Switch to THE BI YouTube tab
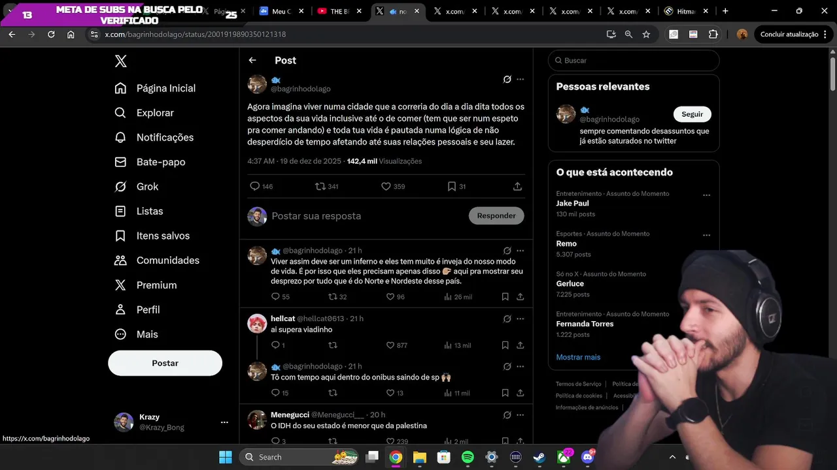This screenshot has height=470, width=837. pyautogui.click(x=340, y=11)
